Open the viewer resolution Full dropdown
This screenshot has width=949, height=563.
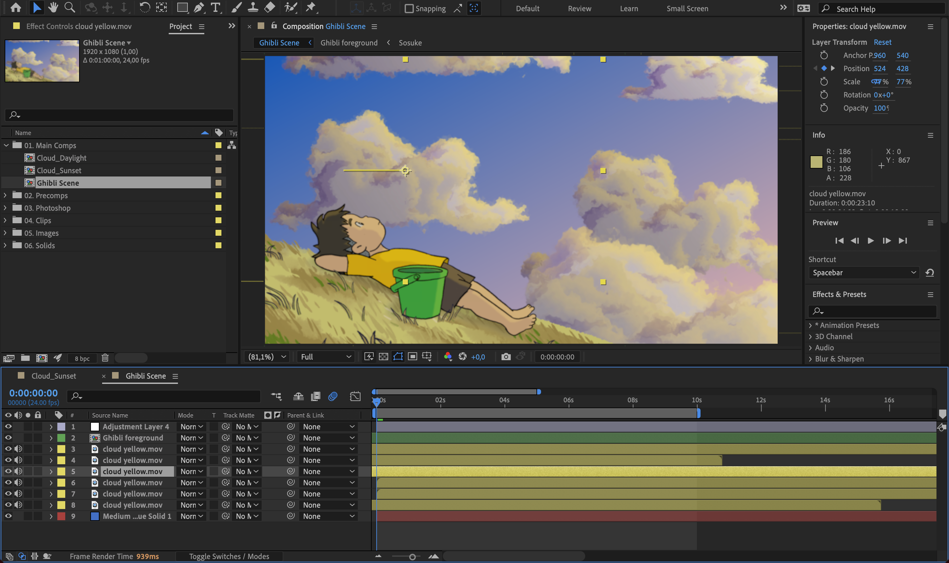coord(326,357)
